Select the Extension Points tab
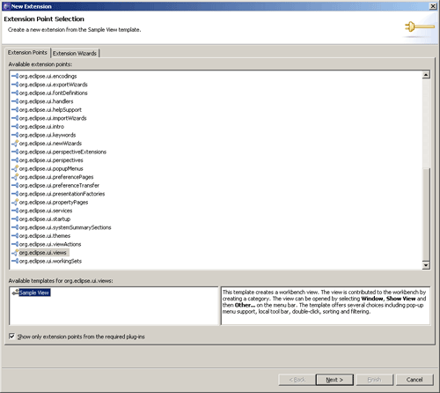The width and height of the screenshot is (440, 393). (27, 52)
